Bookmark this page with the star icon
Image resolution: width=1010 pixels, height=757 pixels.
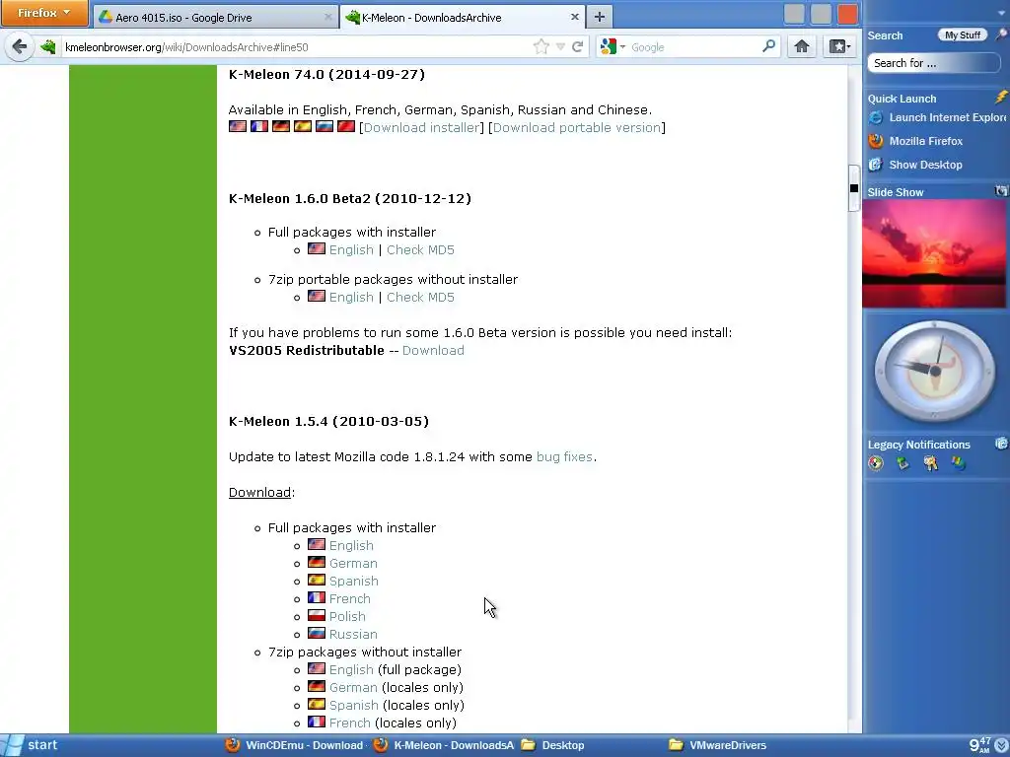[541, 46]
